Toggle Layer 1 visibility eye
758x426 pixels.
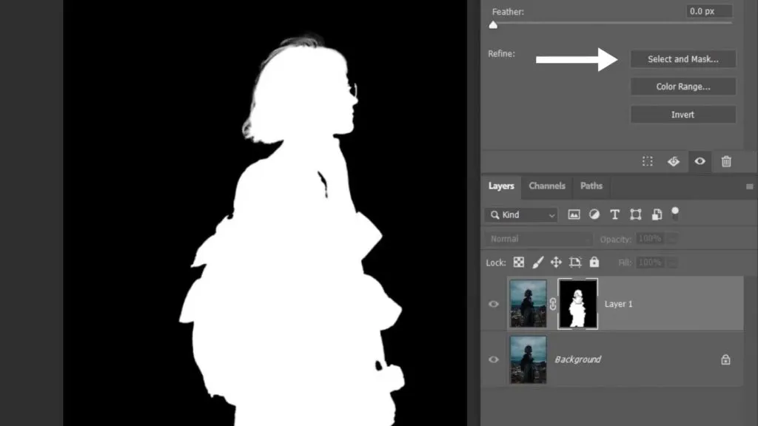(x=493, y=303)
